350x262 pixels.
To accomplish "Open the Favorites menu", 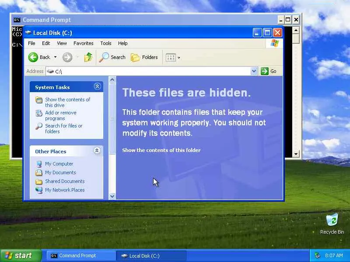I will pyautogui.click(x=84, y=43).
